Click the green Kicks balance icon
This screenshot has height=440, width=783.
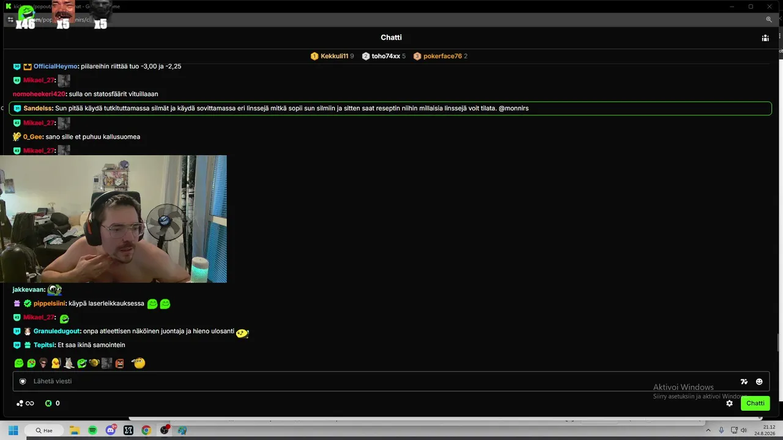48,403
